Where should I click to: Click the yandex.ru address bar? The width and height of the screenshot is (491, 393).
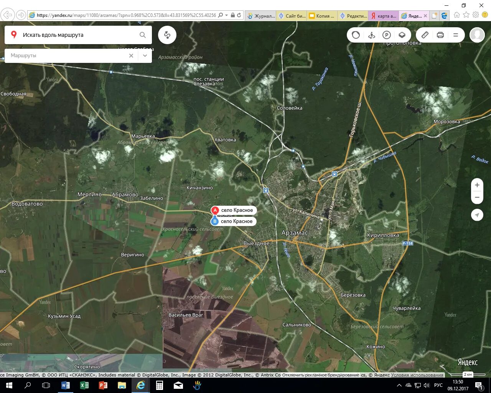tap(127, 15)
